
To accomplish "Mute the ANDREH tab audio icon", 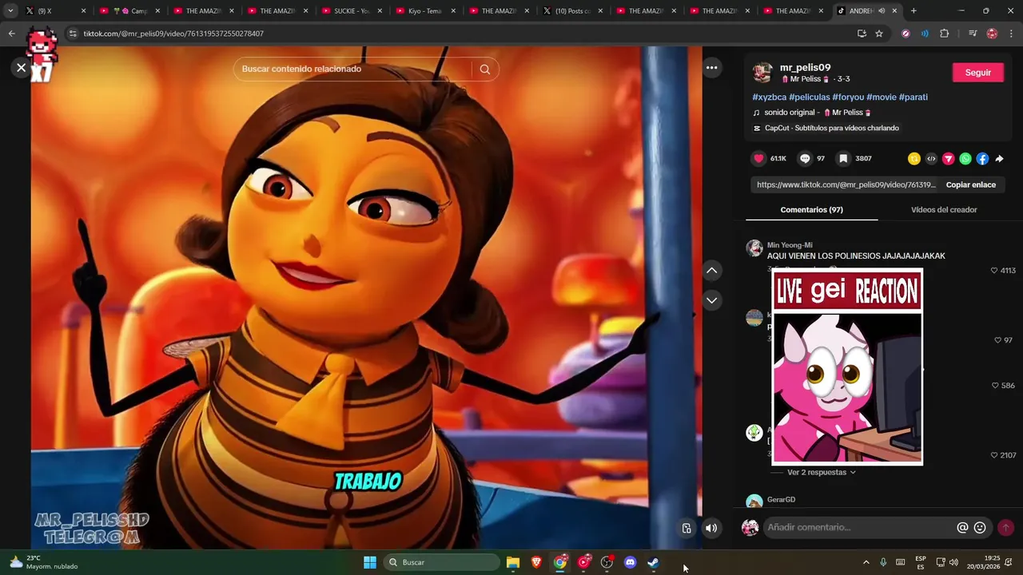I will pyautogui.click(x=882, y=11).
